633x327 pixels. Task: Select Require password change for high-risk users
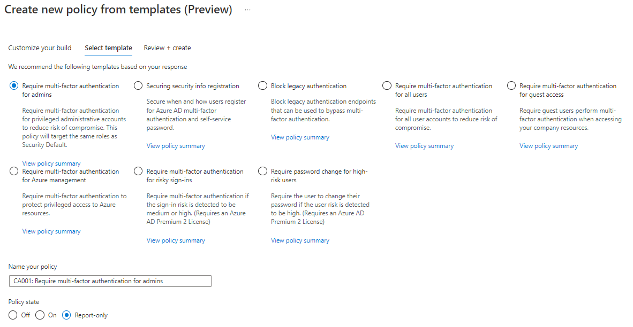[x=262, y=172]
